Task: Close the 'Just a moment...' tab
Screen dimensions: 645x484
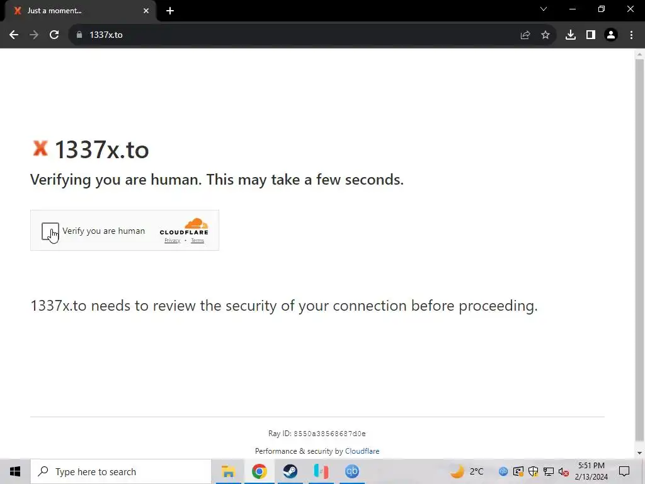Action: click(x=146, y=11)
